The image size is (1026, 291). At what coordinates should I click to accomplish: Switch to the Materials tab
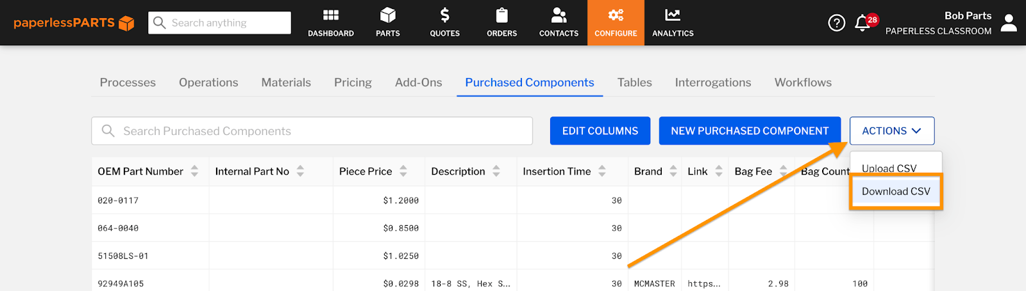coord(286,83)
